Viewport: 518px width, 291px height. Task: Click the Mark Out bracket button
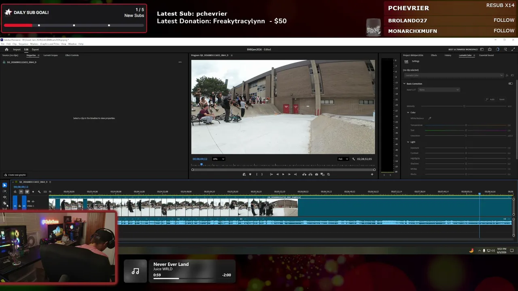click(x=262, y=174)
